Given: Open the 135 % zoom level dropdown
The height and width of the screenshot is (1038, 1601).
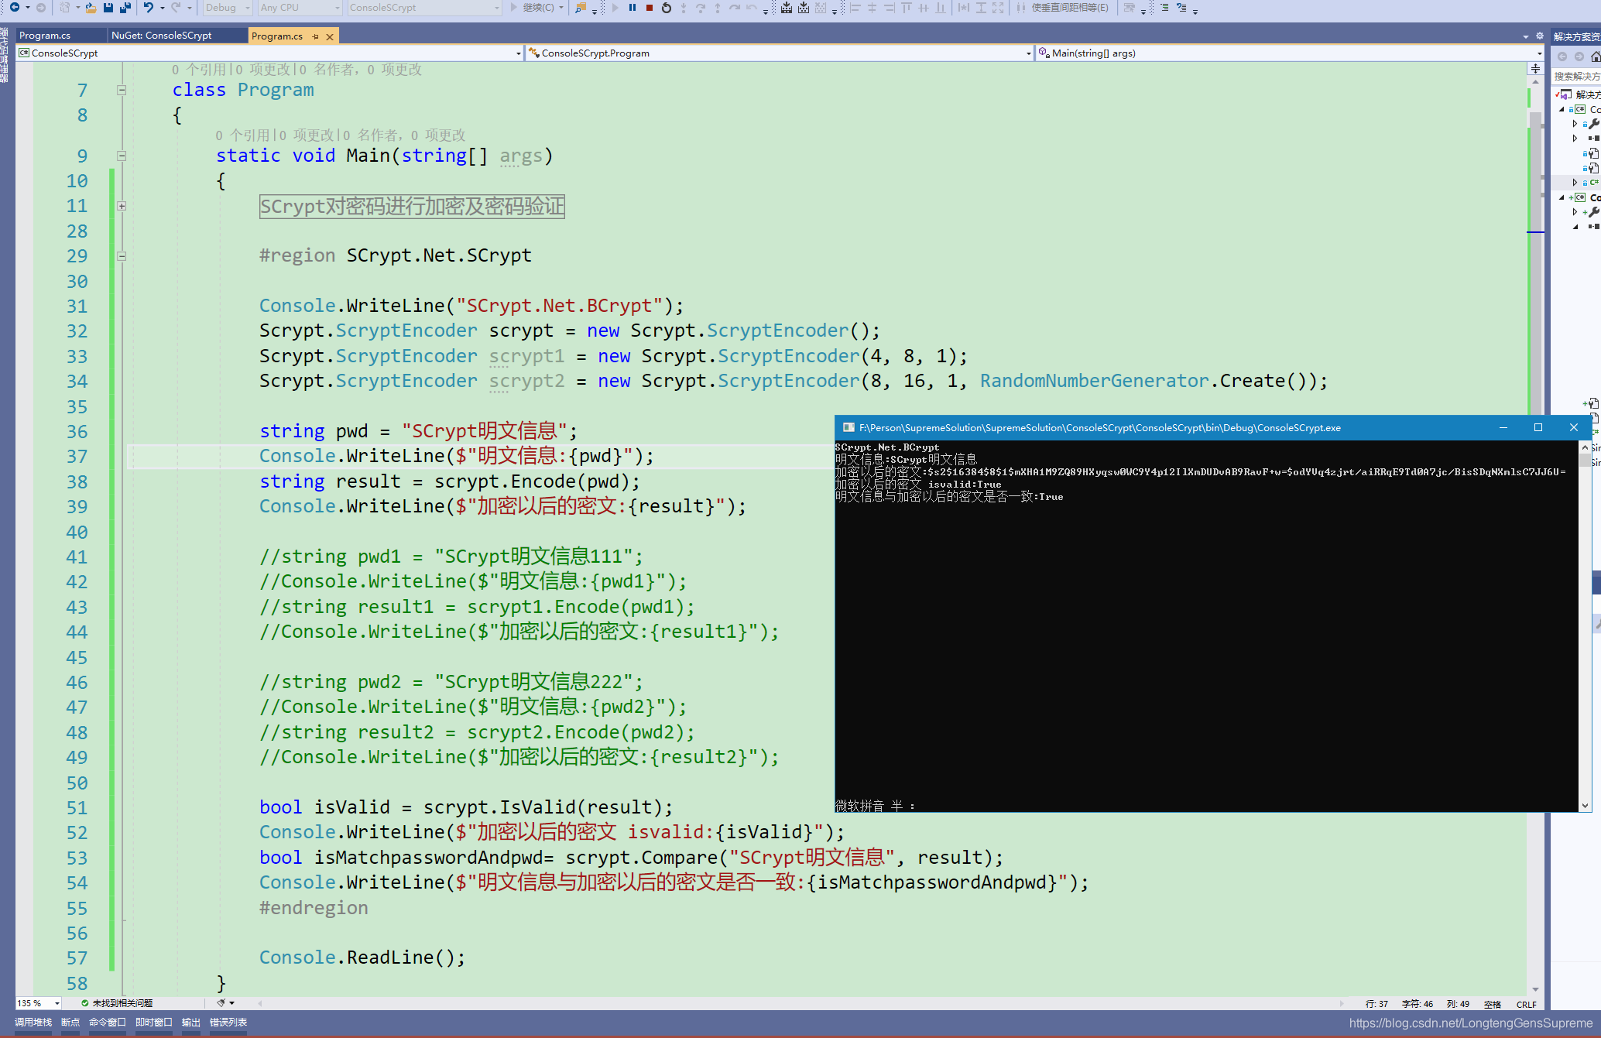Looking at the screenshot, I should click(x=57, y=1003).
